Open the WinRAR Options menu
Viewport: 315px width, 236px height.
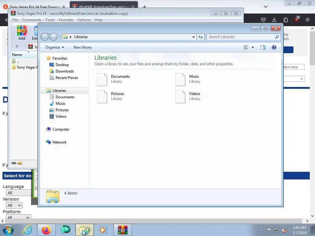pyautogui.click(x=84, y=20)
